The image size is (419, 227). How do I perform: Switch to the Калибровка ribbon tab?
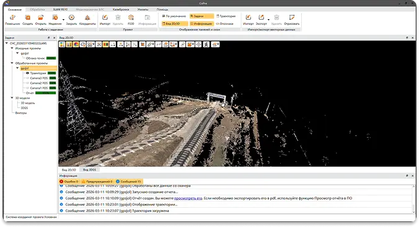point(121,9)
